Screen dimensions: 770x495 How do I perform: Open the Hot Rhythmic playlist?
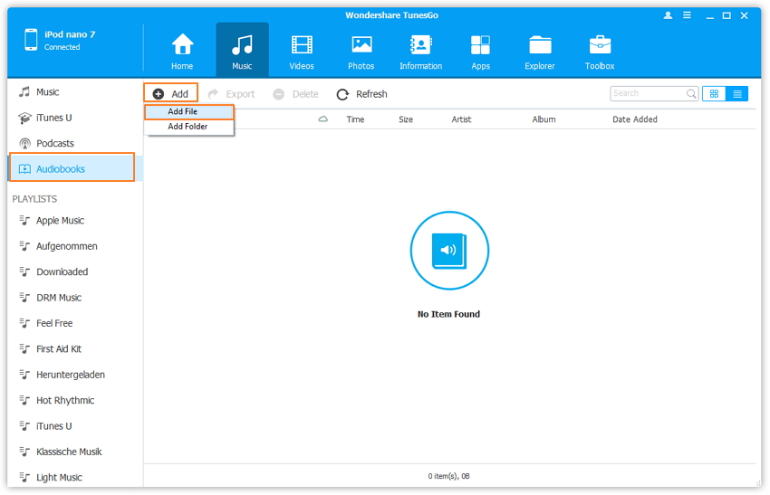tap(65, 401)
